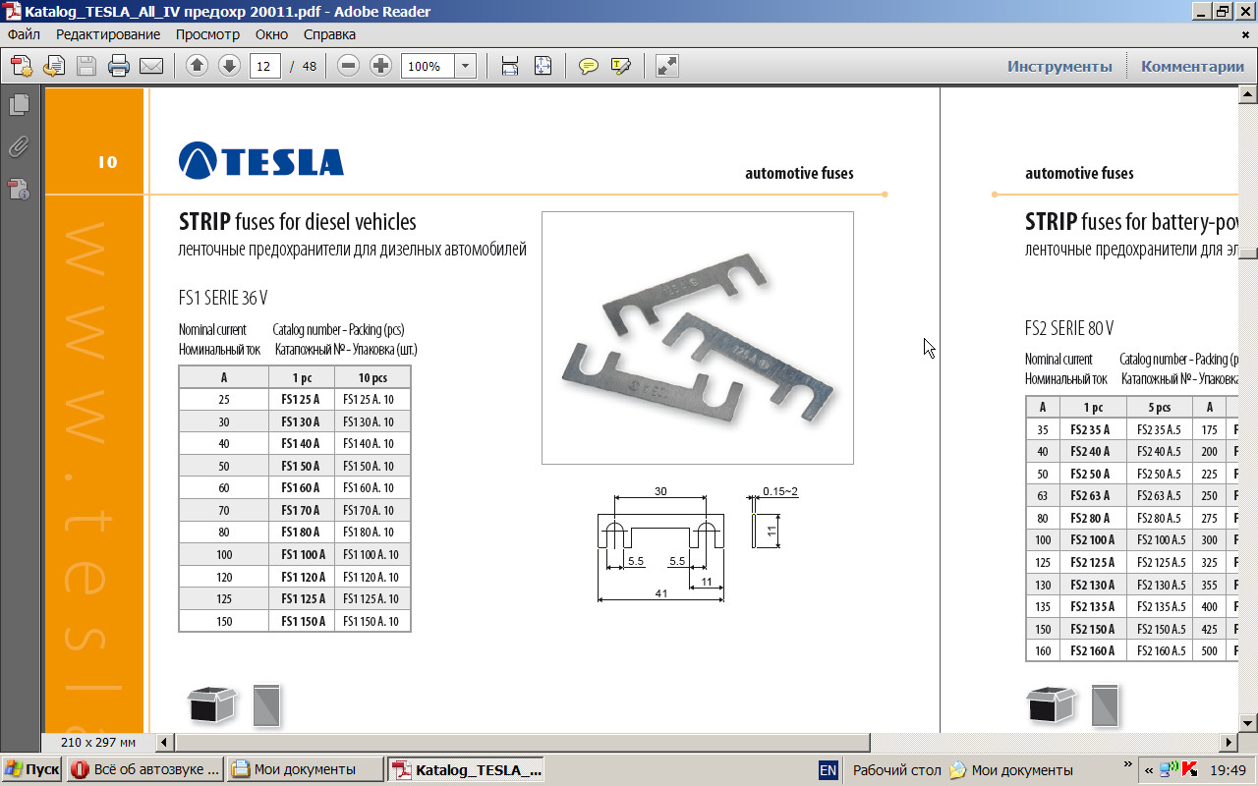
Task: Click the current page number field
Action: (x=264, y=67)
